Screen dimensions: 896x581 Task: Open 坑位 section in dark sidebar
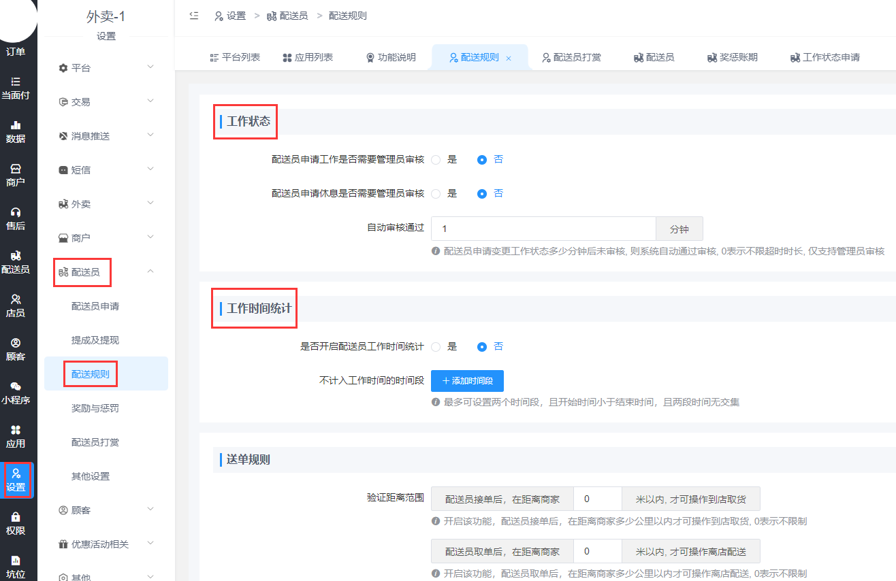point(16,567)
